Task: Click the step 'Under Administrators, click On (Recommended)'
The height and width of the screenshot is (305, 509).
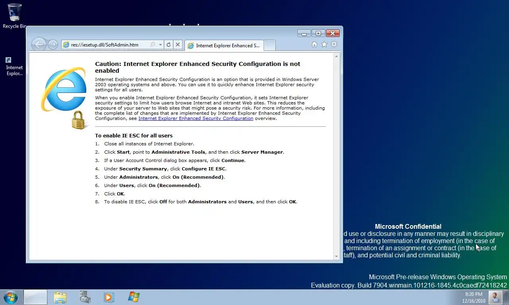Action: pos(165,177)
